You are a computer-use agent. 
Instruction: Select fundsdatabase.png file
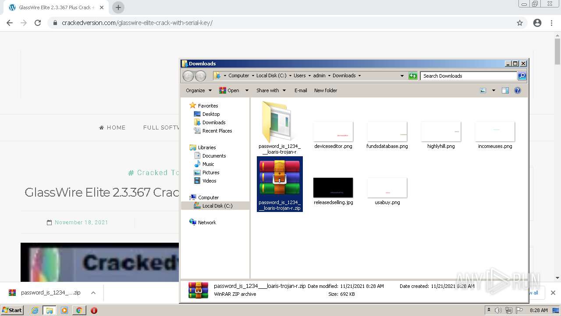(387, 135)
